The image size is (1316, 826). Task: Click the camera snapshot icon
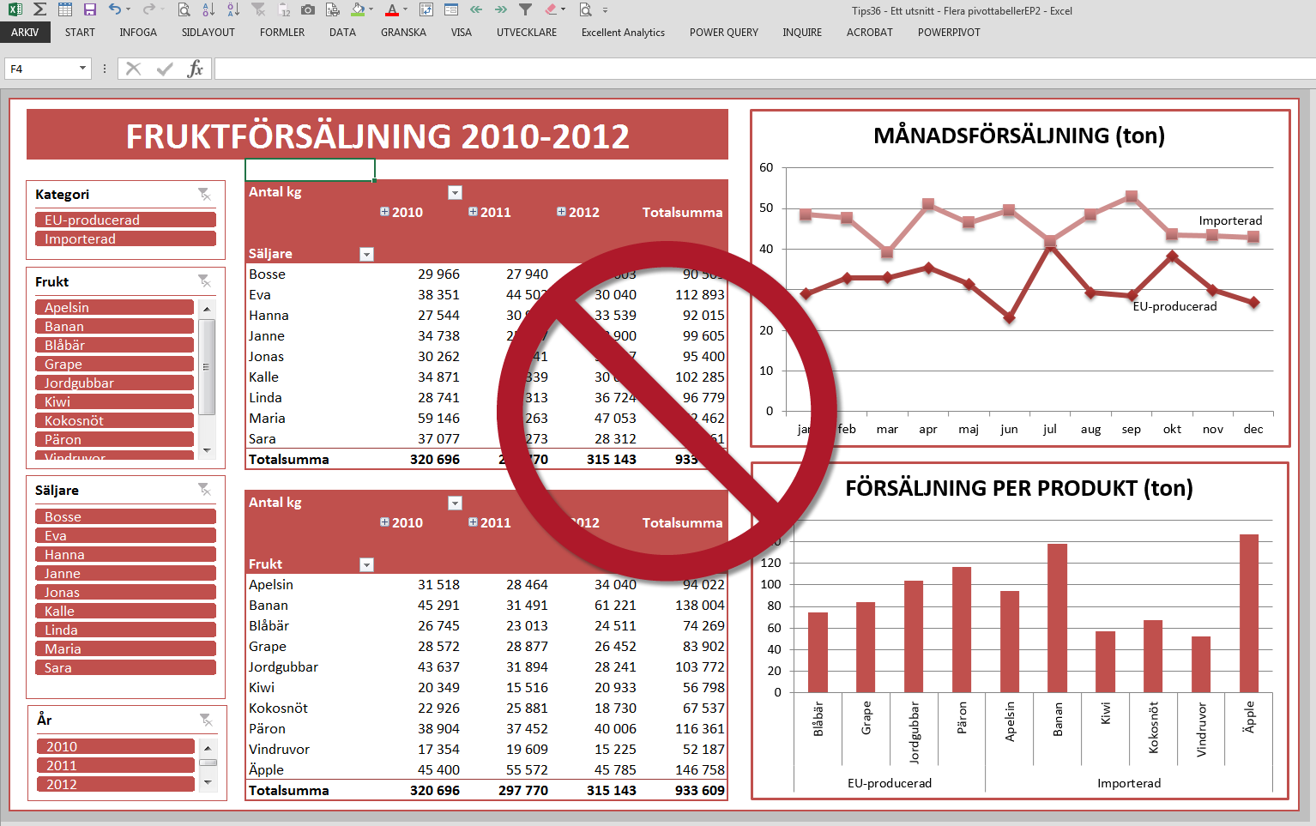click(x=308, y=9)
